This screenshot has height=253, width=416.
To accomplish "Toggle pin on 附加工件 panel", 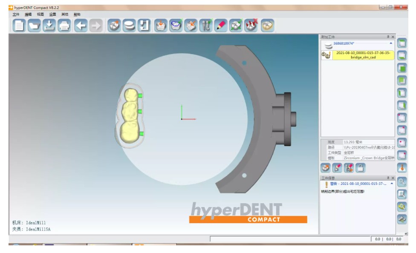I will 388,37.
